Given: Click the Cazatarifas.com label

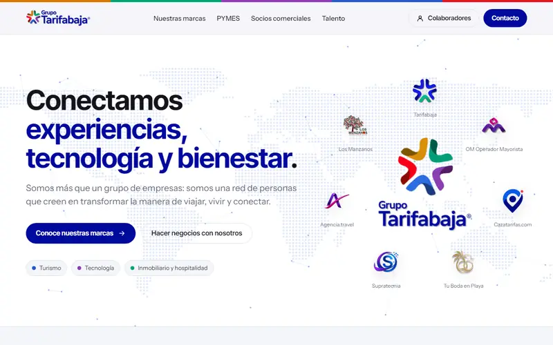Looking at the screenshot, I should click(512, 224).
